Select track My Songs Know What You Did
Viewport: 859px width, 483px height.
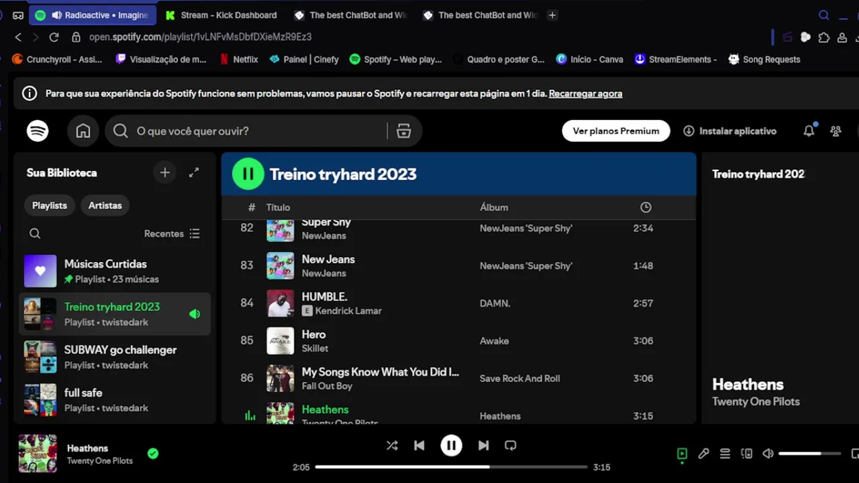[x=459, y=378]
